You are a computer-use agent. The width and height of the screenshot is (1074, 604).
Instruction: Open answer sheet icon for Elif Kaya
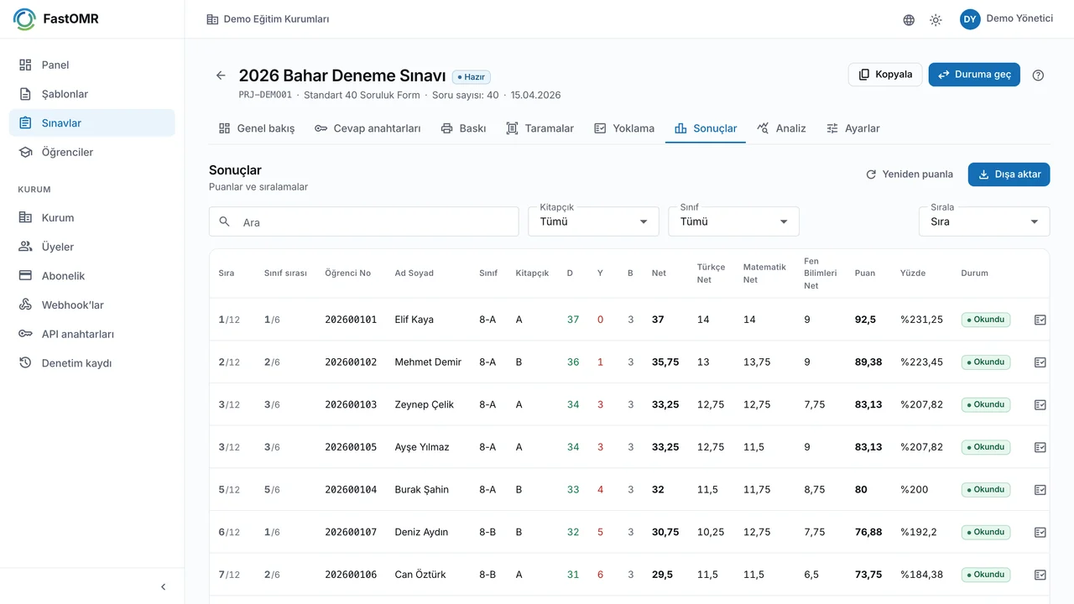point(1040,320)
